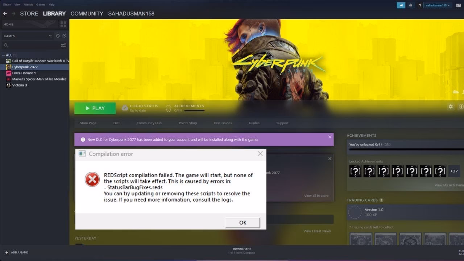Viewport: 464px width, 261px height.
Task: Open the Guides link
Action: tap(254, 123)
